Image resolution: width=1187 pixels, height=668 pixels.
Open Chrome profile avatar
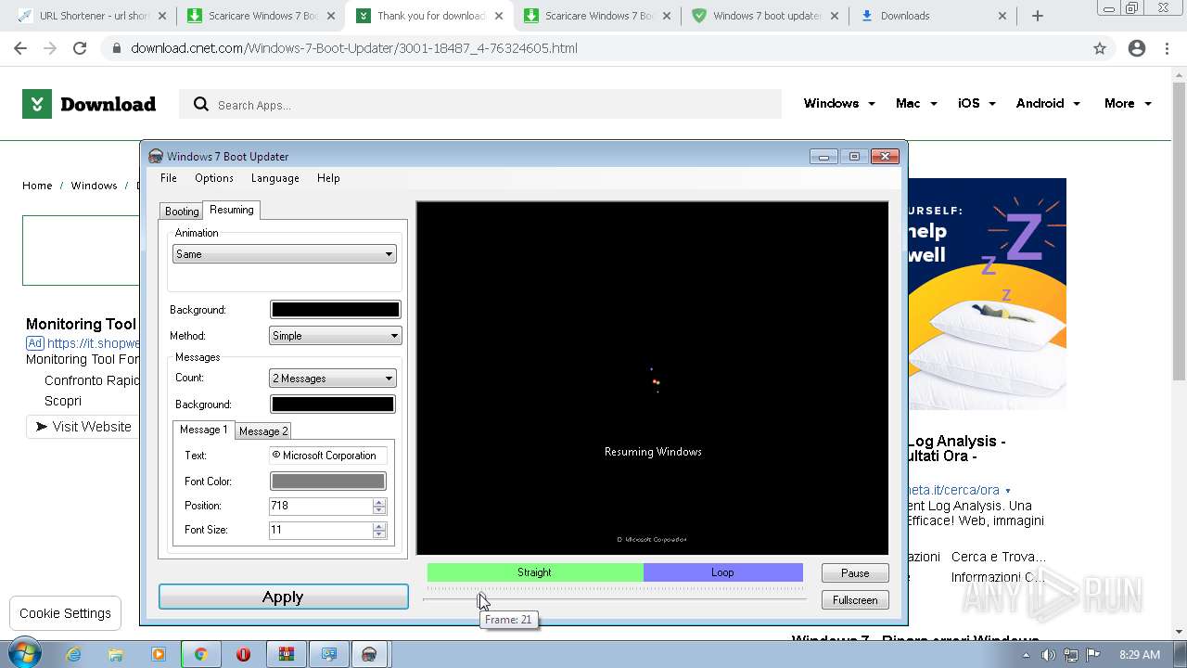(1137, 48)
